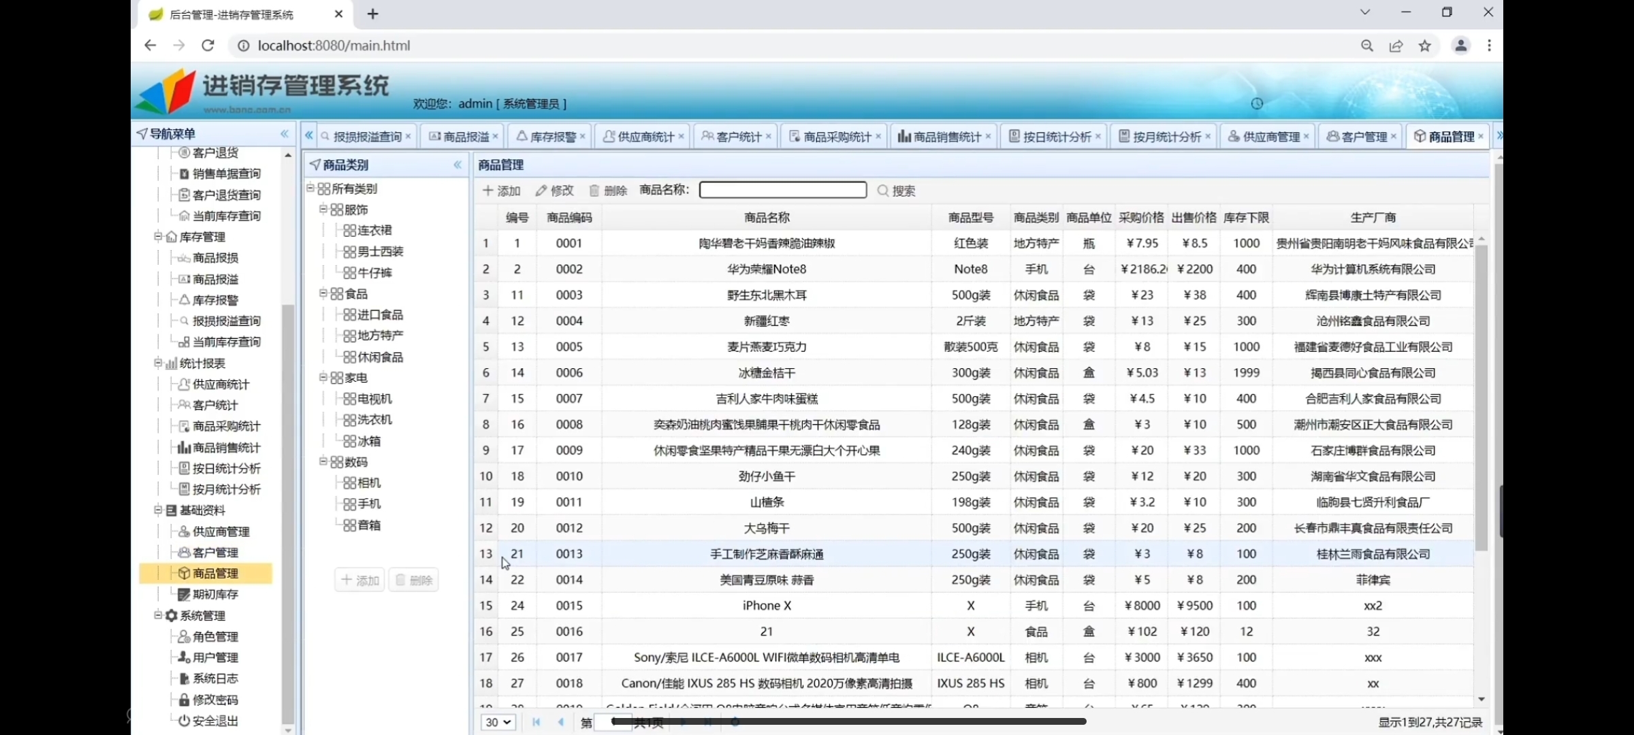Focus the 商品名称 search field
This screenshot has height=735, width=1634.
coord(783,190)
